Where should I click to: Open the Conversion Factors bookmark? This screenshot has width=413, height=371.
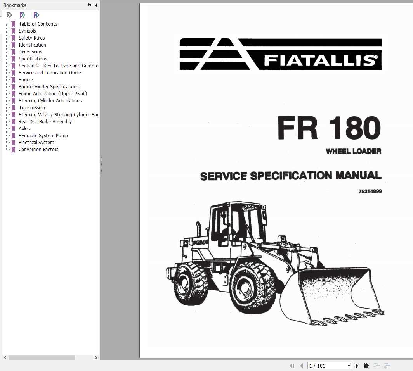38,149
